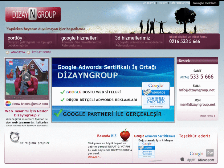Click the video progress bar under the TV clip
The width and height of the screenshot is (224, 168).
(x=34, y=98)
